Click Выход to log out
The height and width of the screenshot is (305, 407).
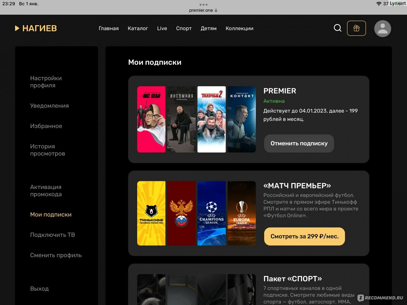tap(39, 289)
